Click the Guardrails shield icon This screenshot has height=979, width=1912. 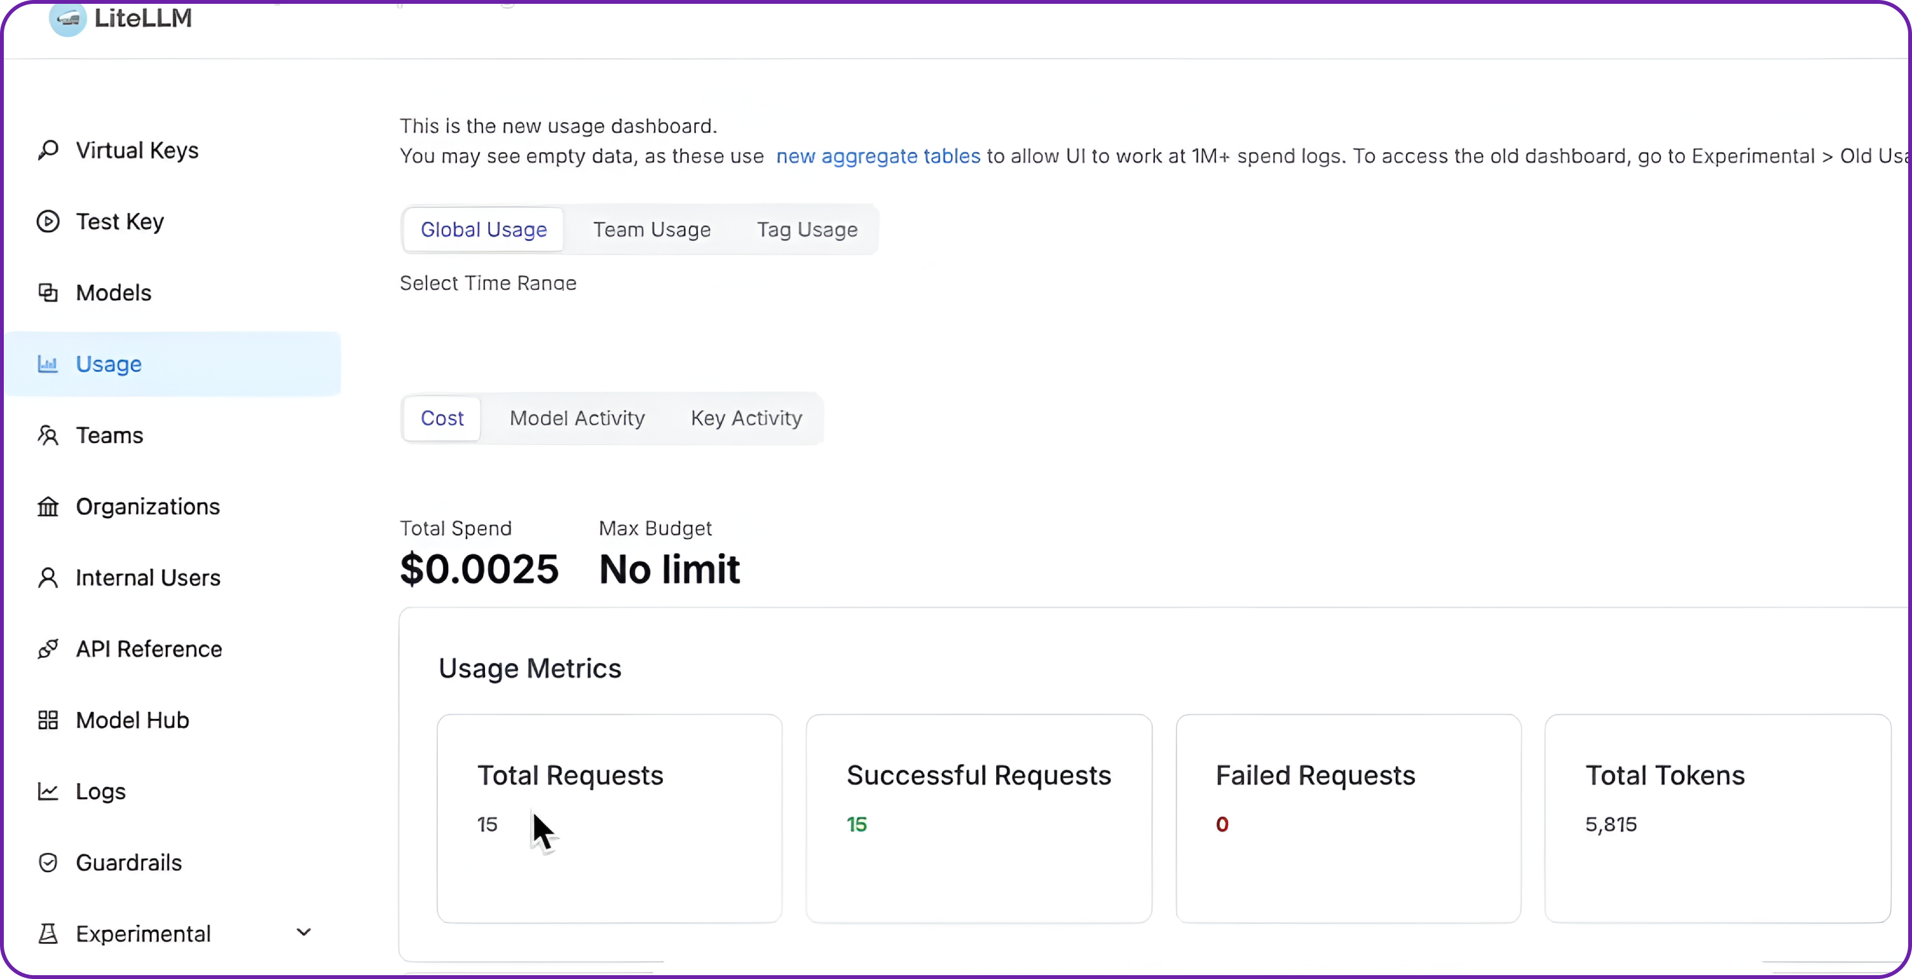click(48, 862)
